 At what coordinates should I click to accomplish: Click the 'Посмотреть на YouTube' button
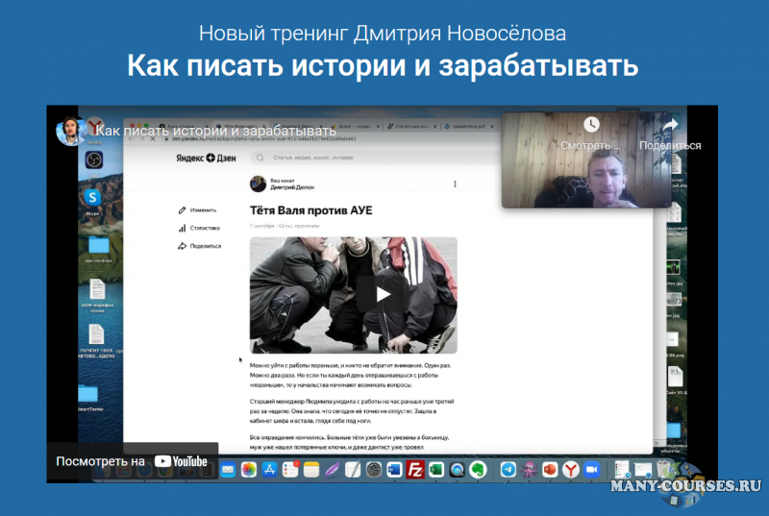point(133,461)
